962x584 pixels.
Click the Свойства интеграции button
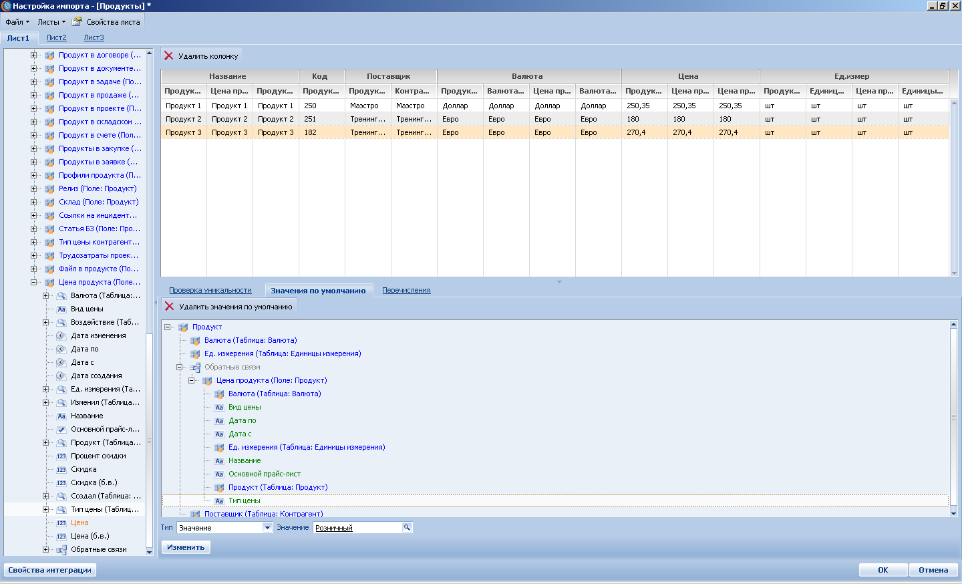[x=50, y=570]
